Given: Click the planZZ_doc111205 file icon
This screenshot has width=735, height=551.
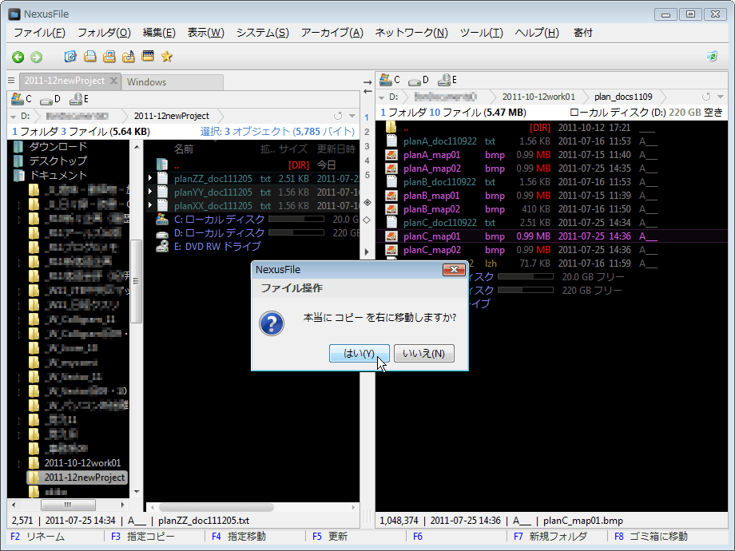Looking at the screenshot, I should (163, 179).
